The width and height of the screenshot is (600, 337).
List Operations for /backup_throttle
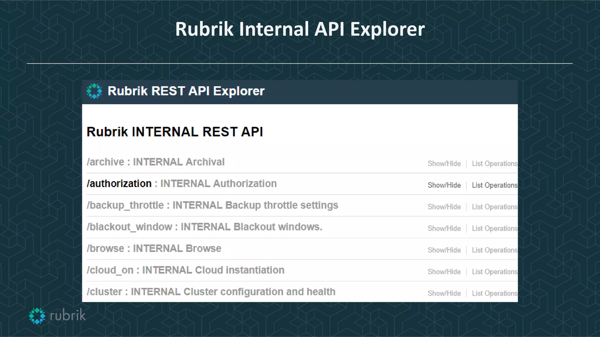(495, 207)
